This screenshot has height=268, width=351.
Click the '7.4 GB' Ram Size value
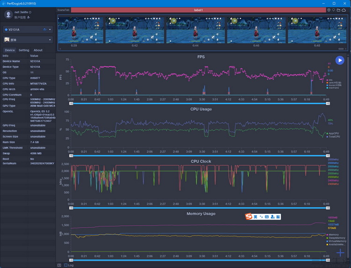tap(35, 142)
